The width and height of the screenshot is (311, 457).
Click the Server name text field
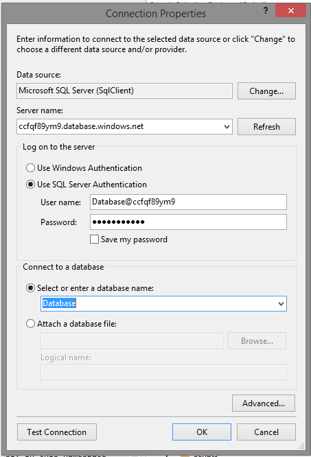point(119,126)
